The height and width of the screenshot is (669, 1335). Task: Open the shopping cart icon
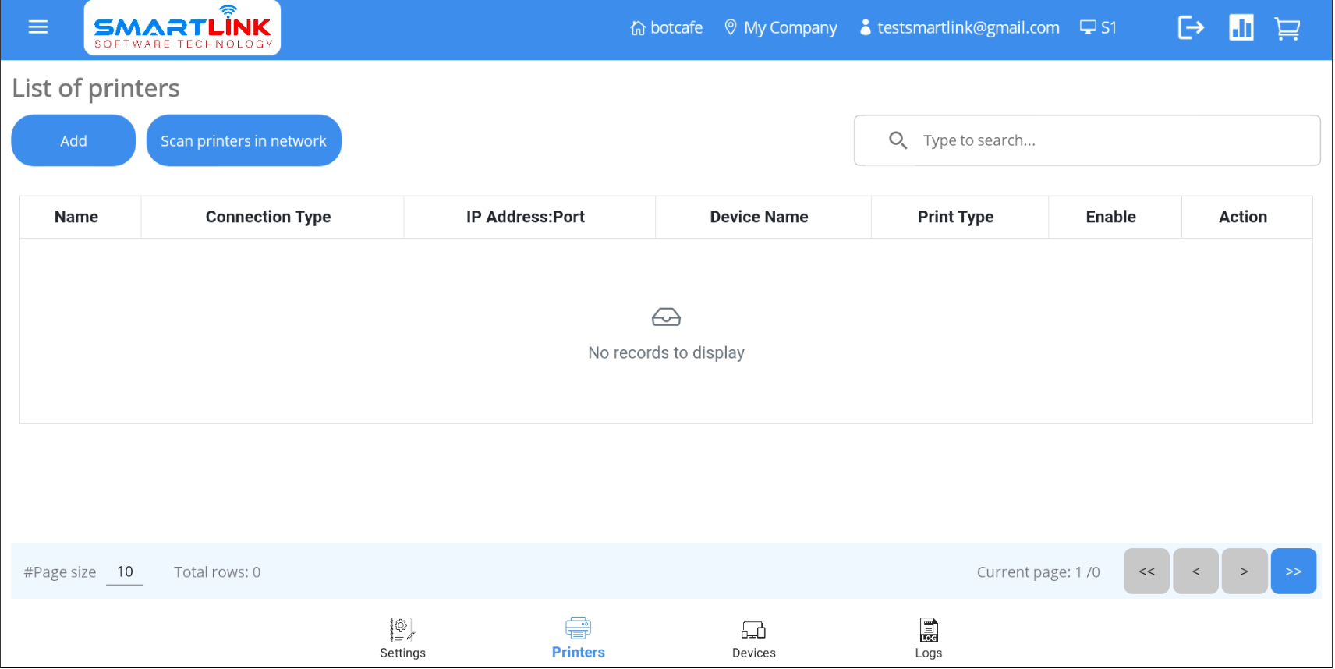click(1289, 29)
